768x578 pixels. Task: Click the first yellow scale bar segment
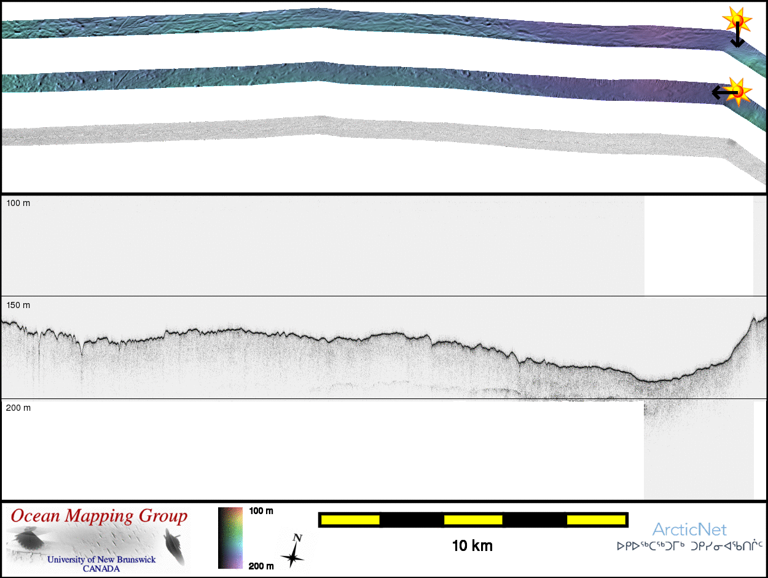point(350,520)
